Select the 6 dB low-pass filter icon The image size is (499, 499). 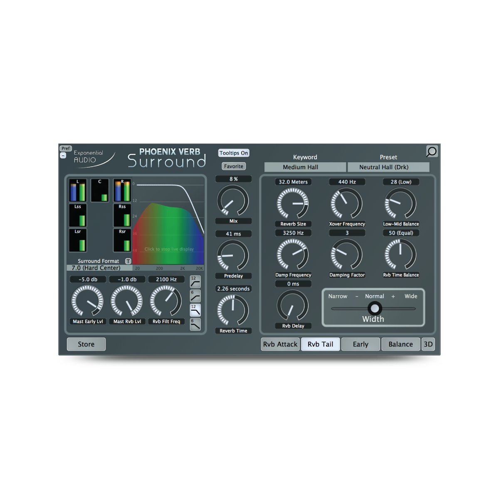click(195, 324)
